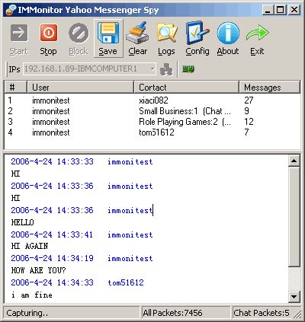305x322 pixels.
Task: Click the green network adapter card icon
Action: 188,69
